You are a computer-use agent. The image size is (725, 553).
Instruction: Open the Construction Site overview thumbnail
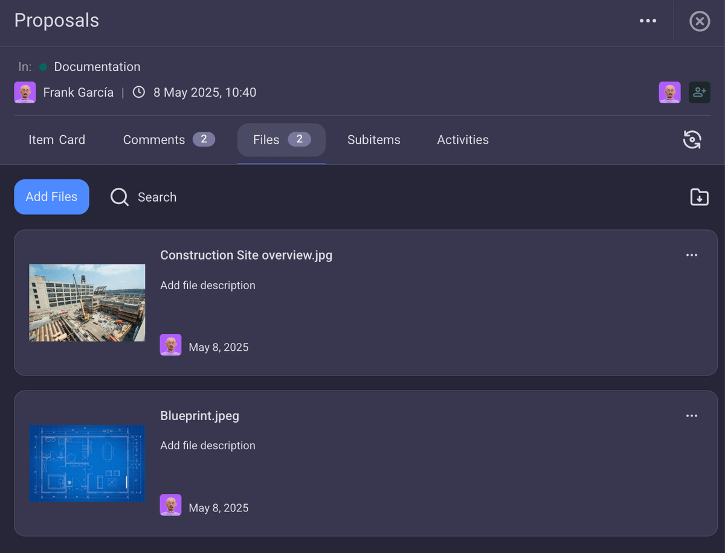[87, 302]
